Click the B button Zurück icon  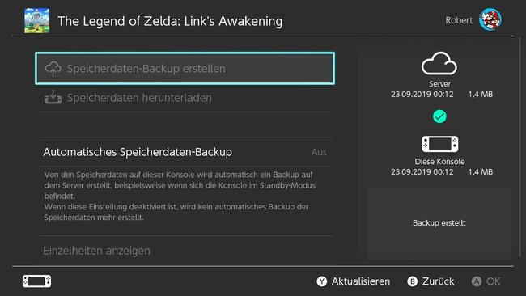[412, 281]
